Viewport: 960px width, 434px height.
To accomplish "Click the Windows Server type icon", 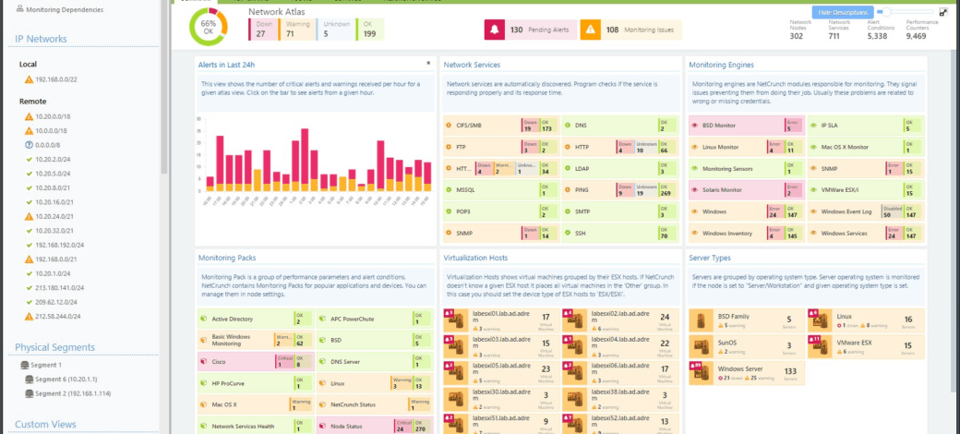I will (x=703, y=372).
